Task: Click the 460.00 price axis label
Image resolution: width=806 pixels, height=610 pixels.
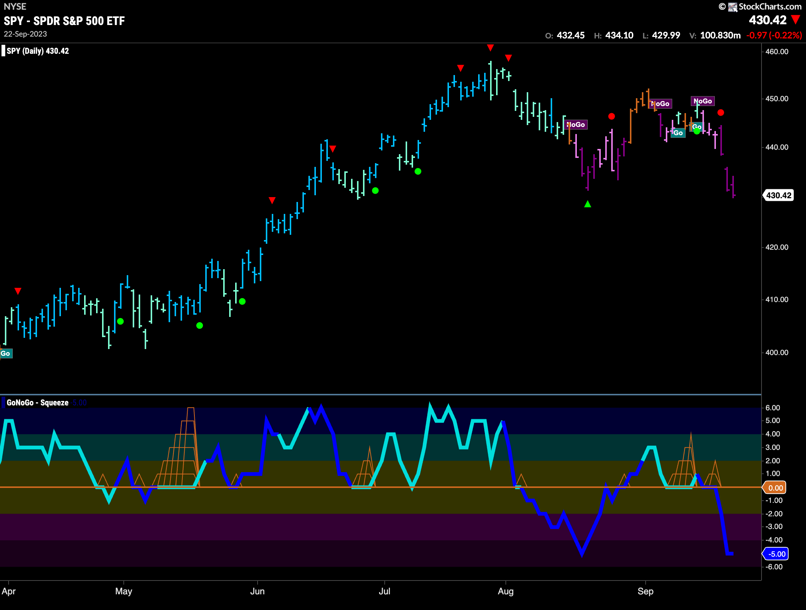Action: point(776,52)
